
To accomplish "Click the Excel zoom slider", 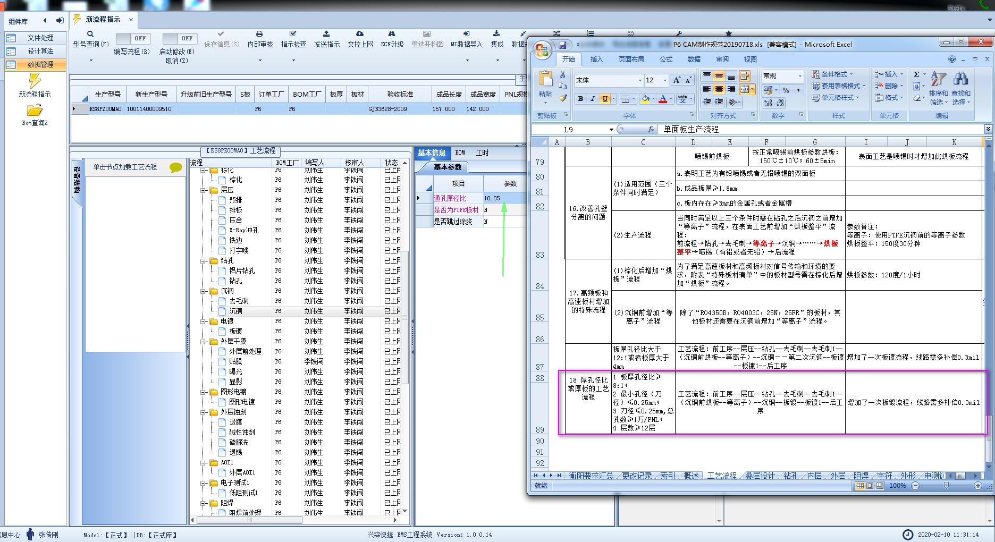I will pyautogui.click(x=946, y=486).
